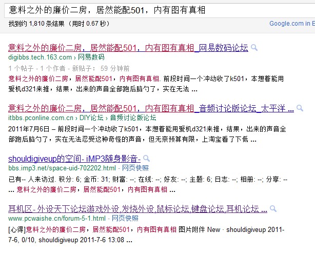Click result count text 找到约 1,810 条结果
The width and height of the screenshot is (315, 253).
tap(36, 24)
